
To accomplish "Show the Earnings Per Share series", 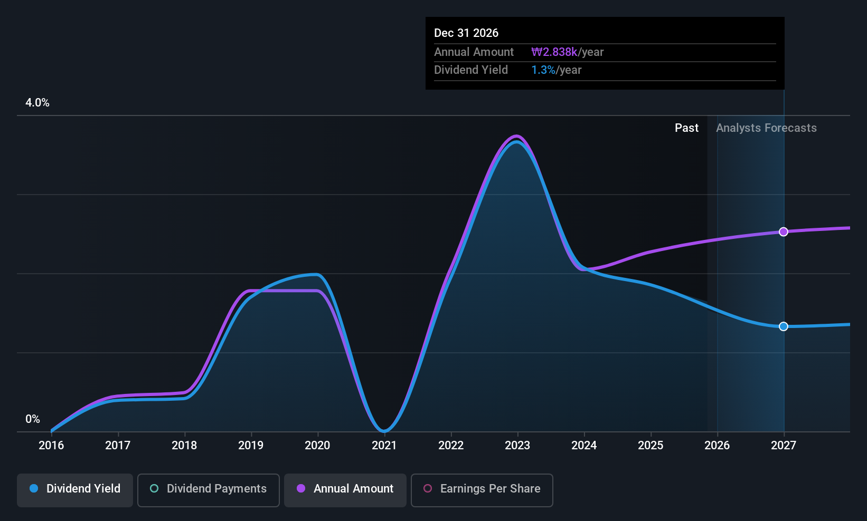I will (x=482, y=490).
